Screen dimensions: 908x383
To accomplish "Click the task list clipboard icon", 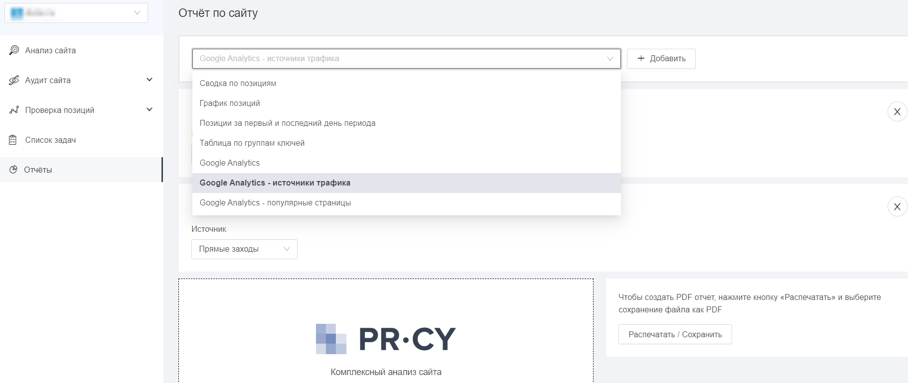I will pos(13,140).
